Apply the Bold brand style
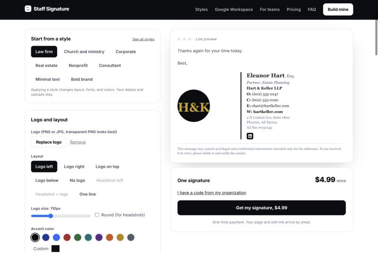Screen dimensions: 378x253 pyautogui.click(x=82, y=79)
